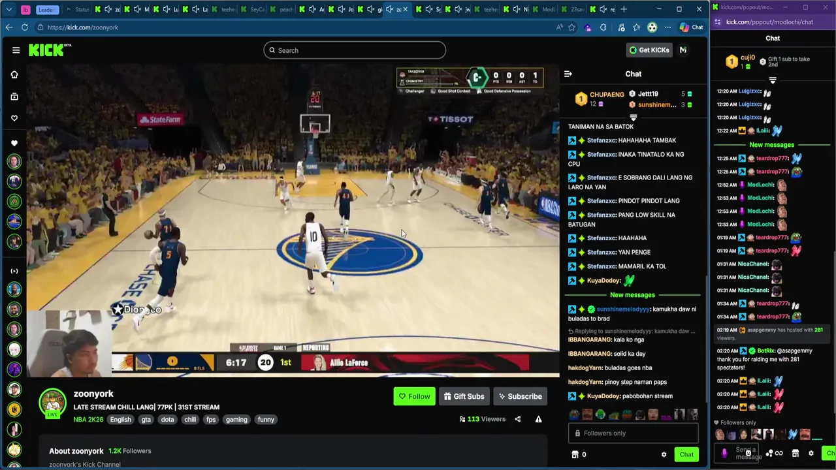Click the Read aloud icon in address bar
This screenshot has height=470, width=836.
click(559, 27)
